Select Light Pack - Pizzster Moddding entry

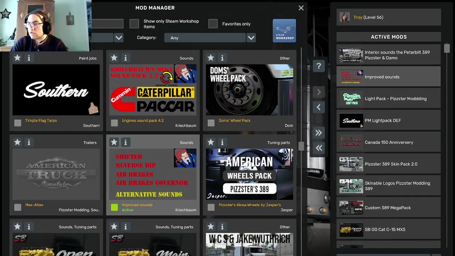[x=389, y=98]
